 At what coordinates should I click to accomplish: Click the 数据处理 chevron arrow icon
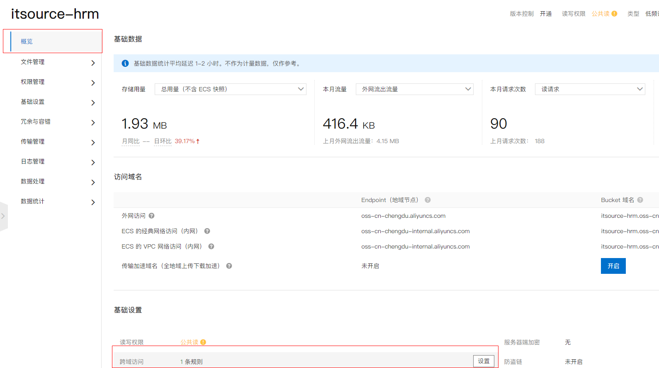point(93,182)
